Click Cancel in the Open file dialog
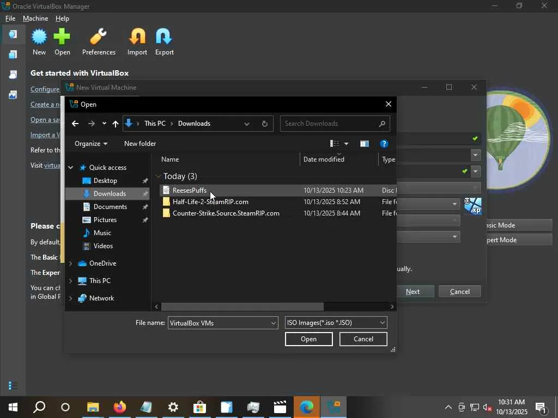 point(363,339)
